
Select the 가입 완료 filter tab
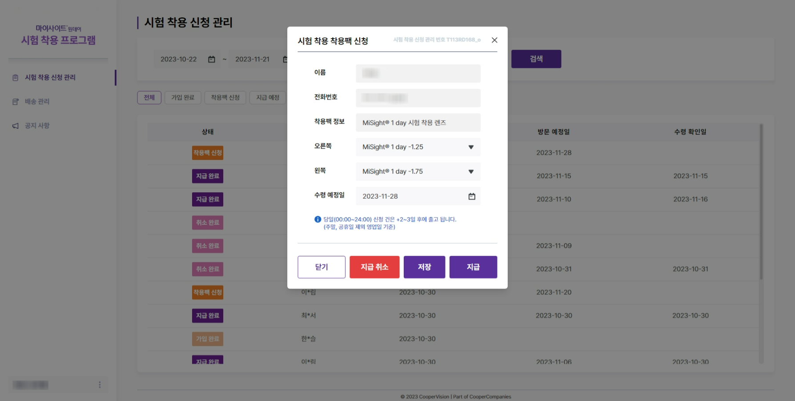coord(183,98)
